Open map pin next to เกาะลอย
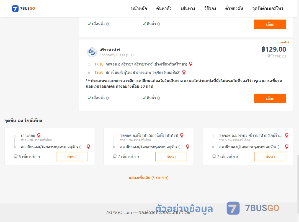299x222 pixels. [39, 135]
